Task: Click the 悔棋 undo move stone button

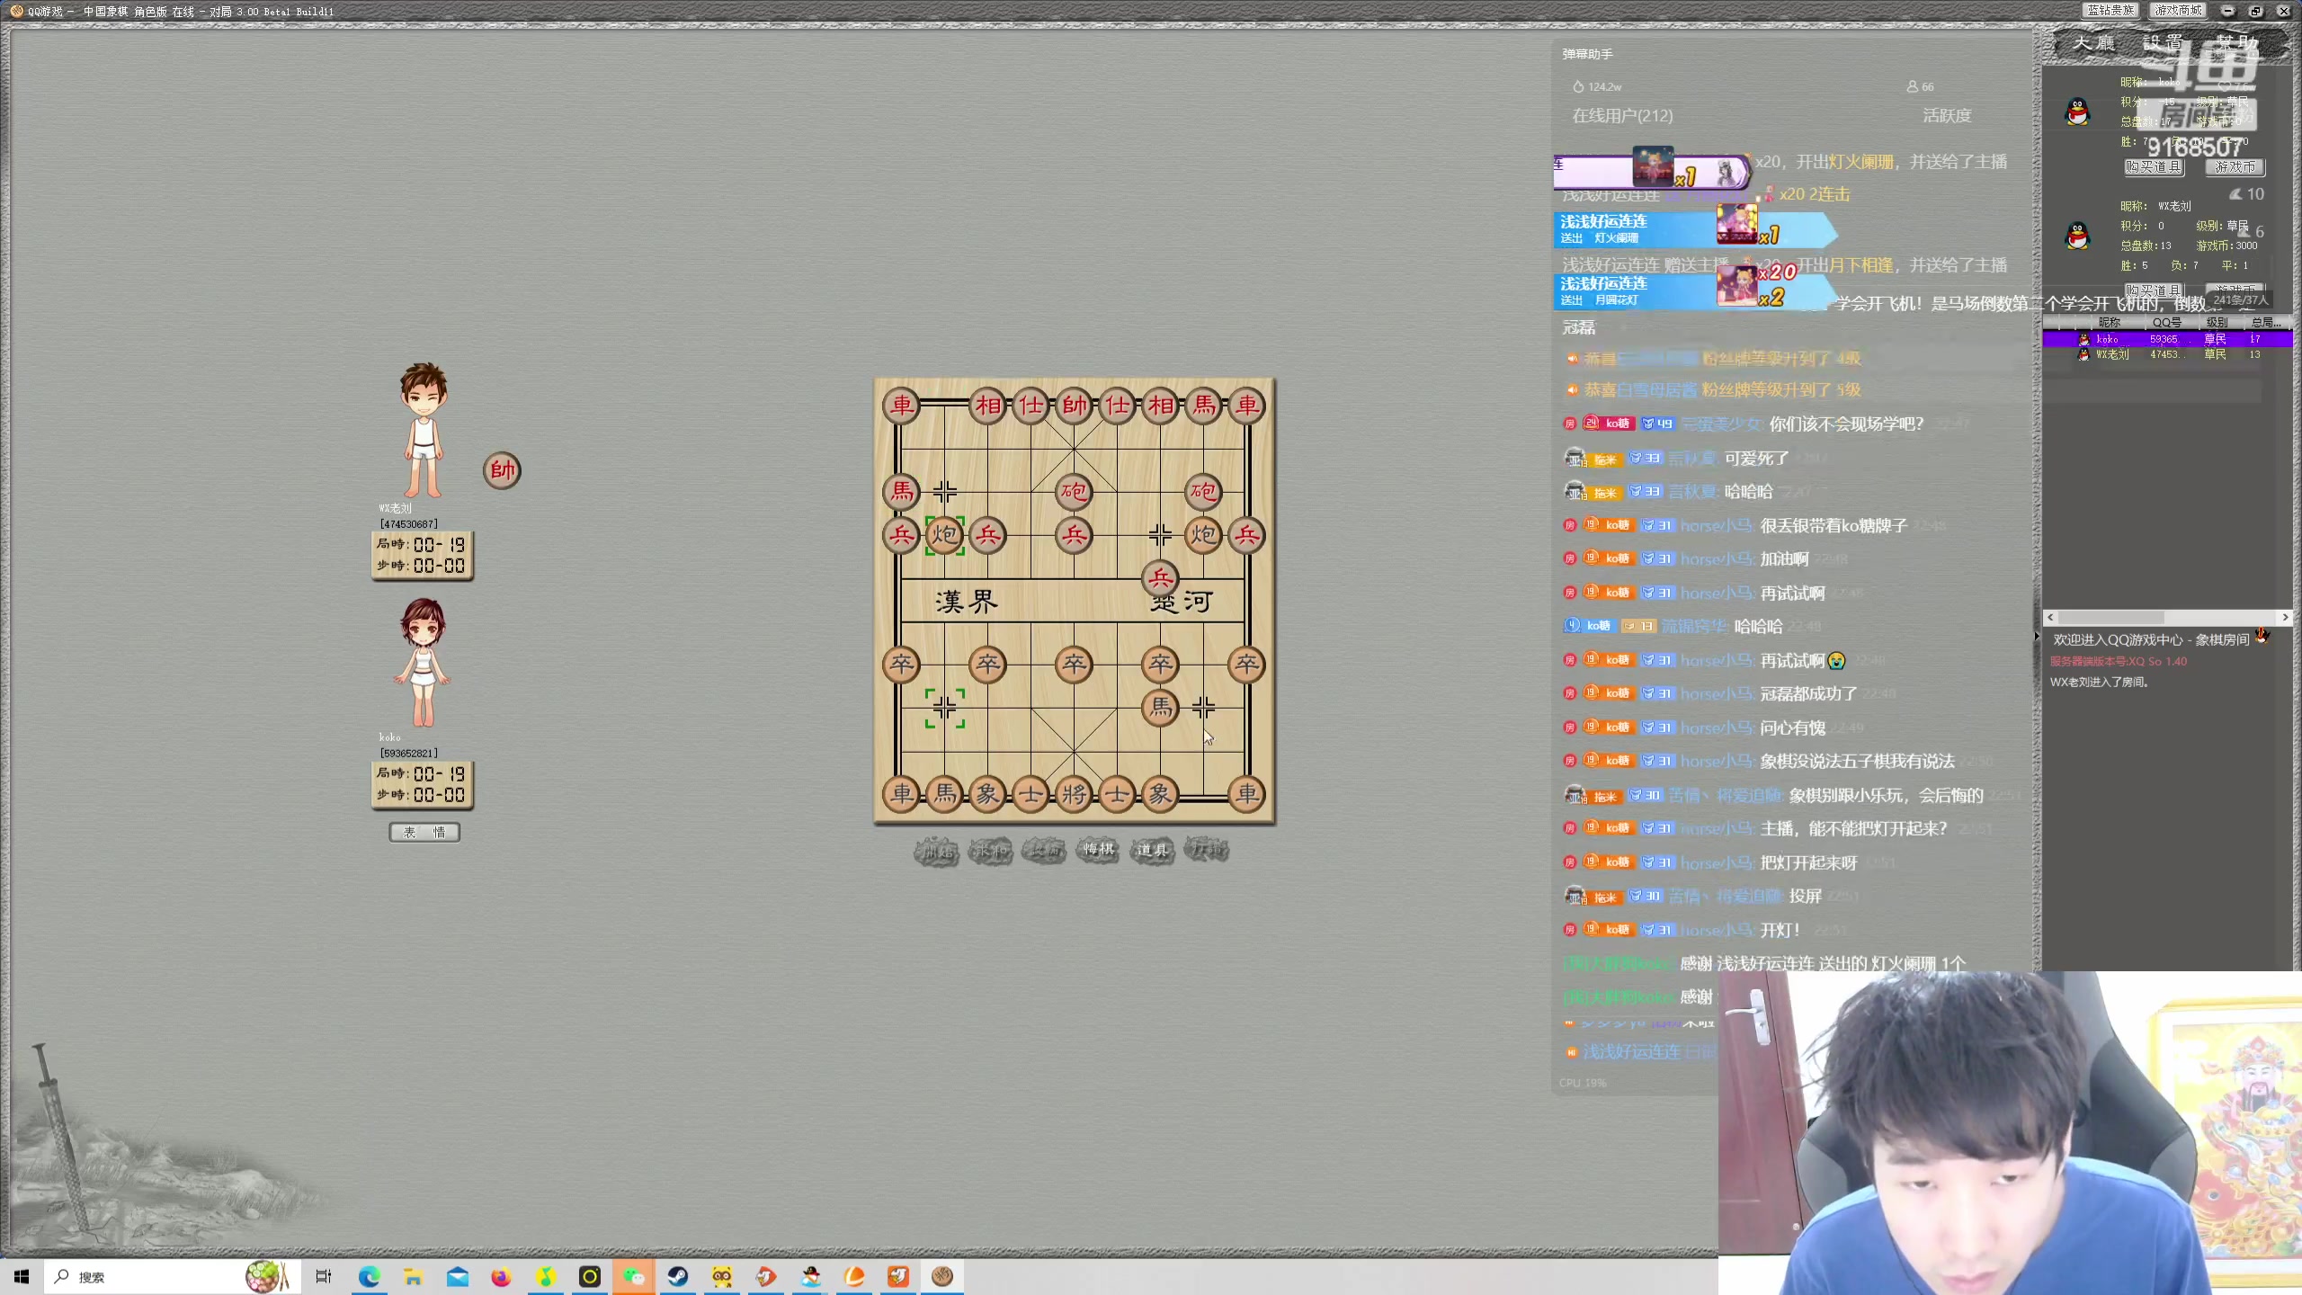Action: [x=1098, y=850]
